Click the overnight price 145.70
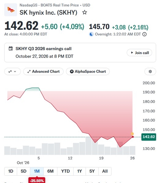157x183 pixels. tap(99, 27)
